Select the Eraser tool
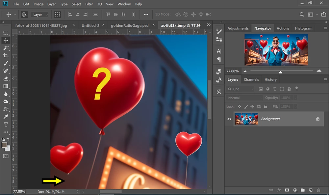 tap(6, 79)
